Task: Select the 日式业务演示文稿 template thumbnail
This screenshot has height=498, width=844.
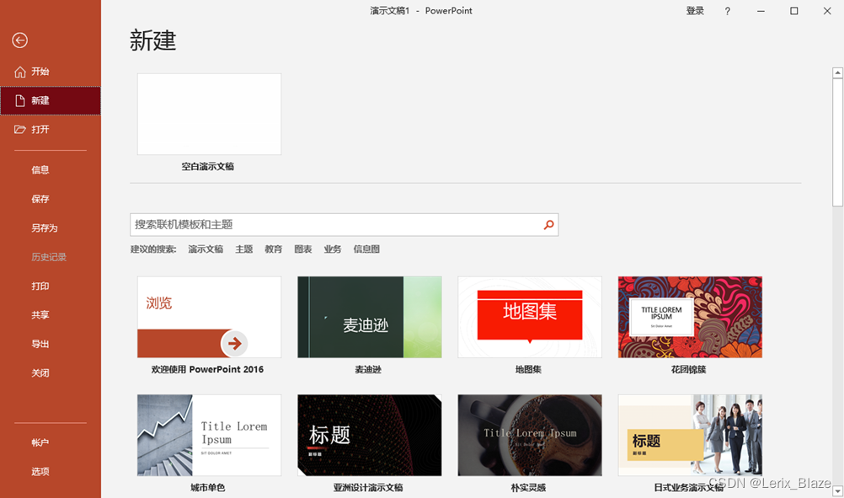Action: pyautogui.click(x=690, y=436)
